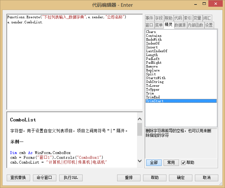Select Trim in the list
Viewport: 225px width, 188px height.
pos(181,93)
